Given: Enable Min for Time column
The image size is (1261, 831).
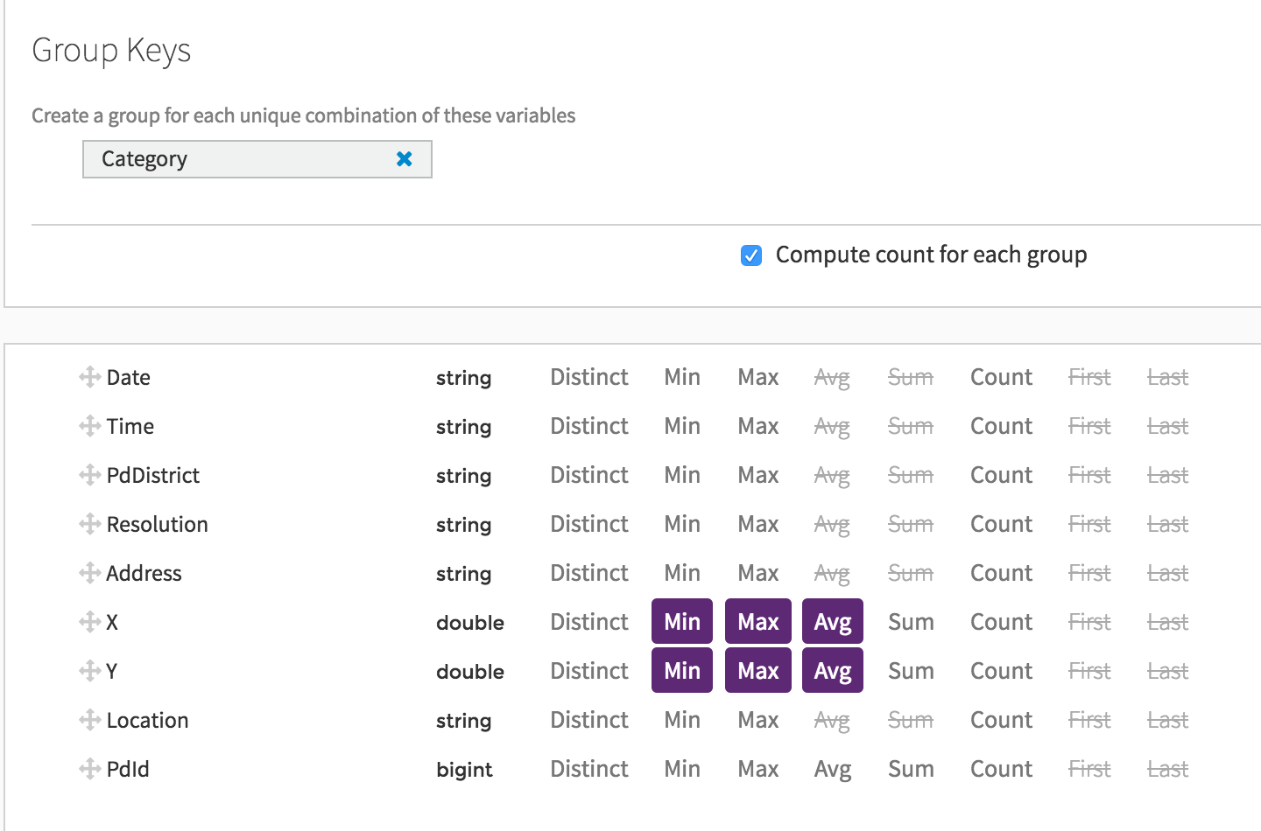Looking at the screenshot, I should click(682, 426).
